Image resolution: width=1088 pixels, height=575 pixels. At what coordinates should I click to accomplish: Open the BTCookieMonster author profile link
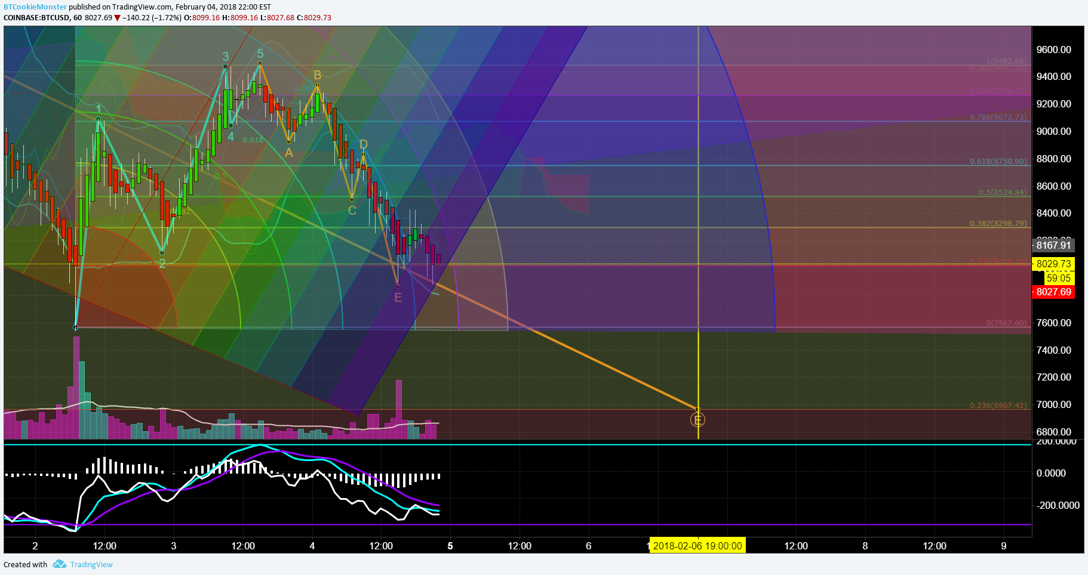(35, 7)
